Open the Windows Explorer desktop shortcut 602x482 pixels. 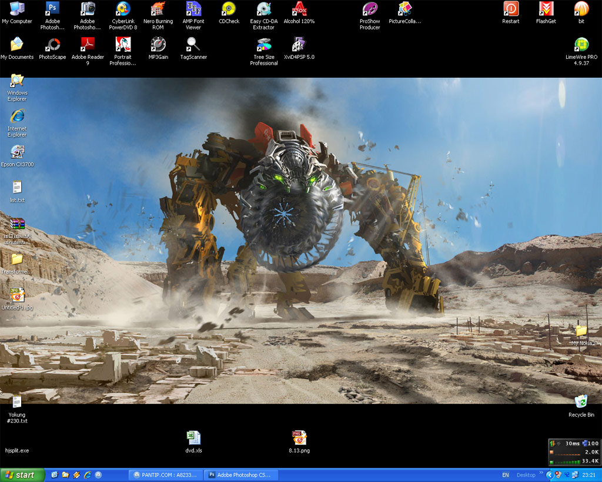coord(17,87)
